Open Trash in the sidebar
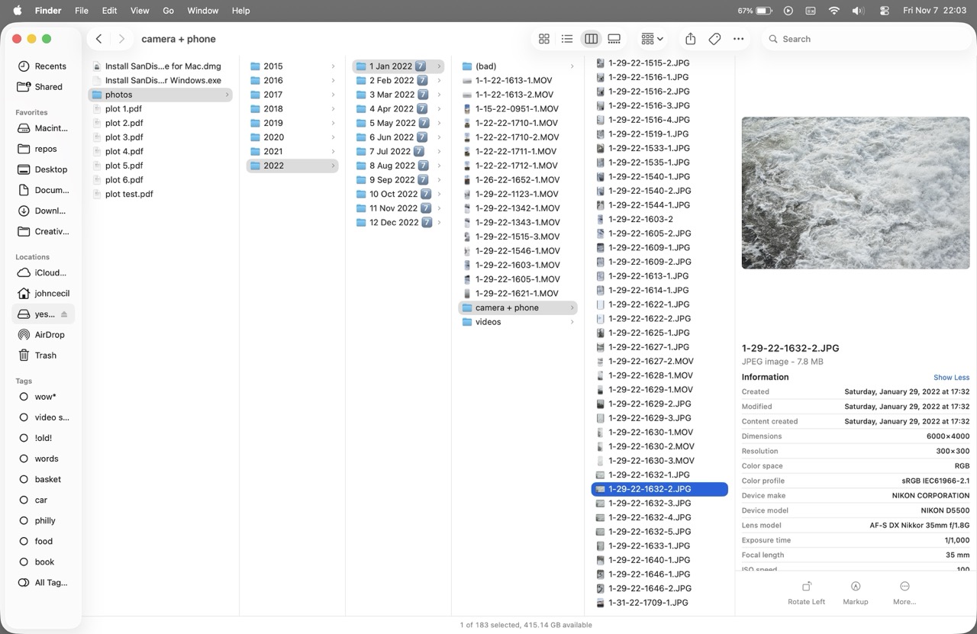The height and width of the screenshot is (634, 977). tap(43, 356)
